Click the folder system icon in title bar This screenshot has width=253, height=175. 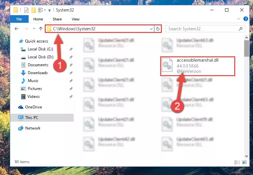tap(16, 10)
